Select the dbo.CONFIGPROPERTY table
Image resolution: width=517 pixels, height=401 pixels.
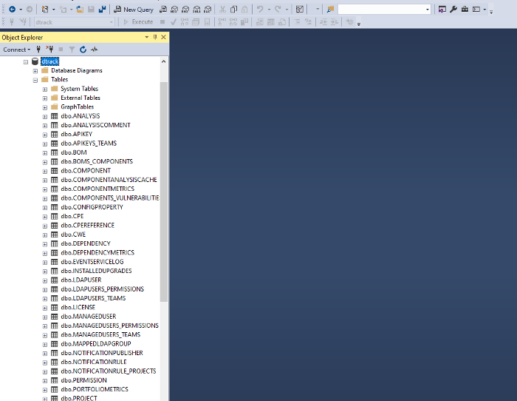tap(92, 207)
